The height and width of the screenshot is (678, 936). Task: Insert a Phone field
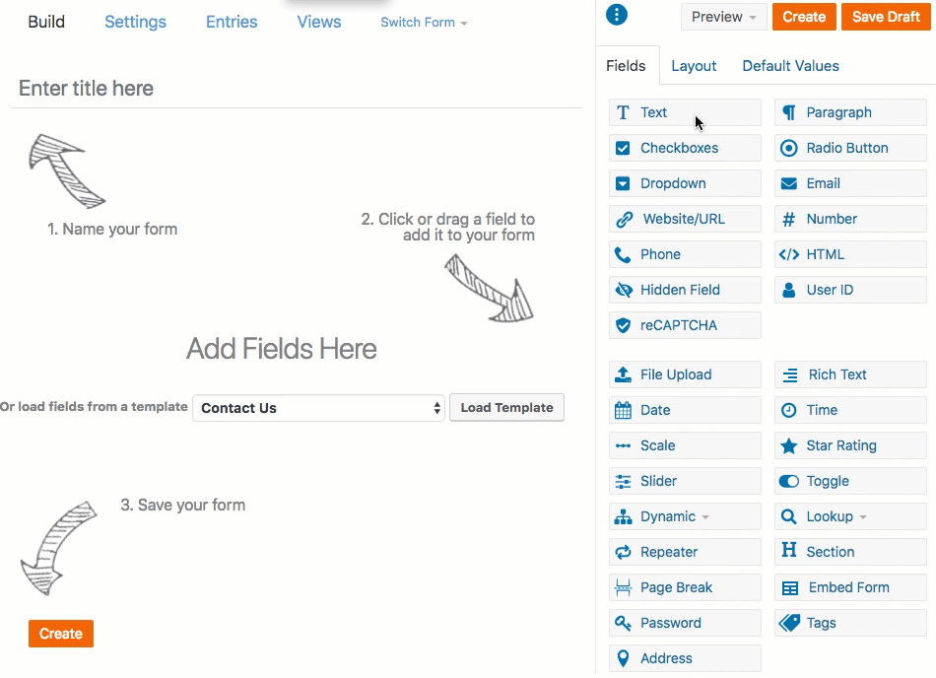click(x=684, y=254)
